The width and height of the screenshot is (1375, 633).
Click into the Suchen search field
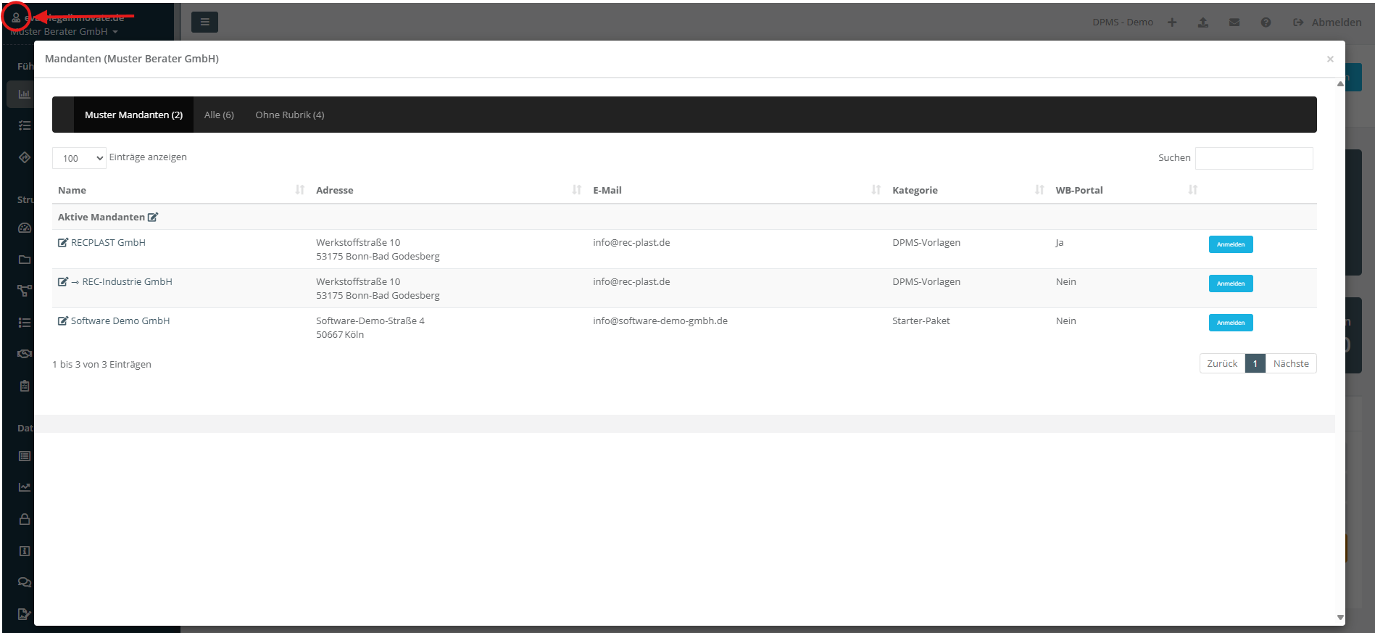coord(1253,158)
